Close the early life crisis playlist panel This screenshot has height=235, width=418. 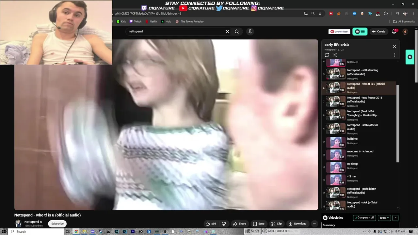394,47
